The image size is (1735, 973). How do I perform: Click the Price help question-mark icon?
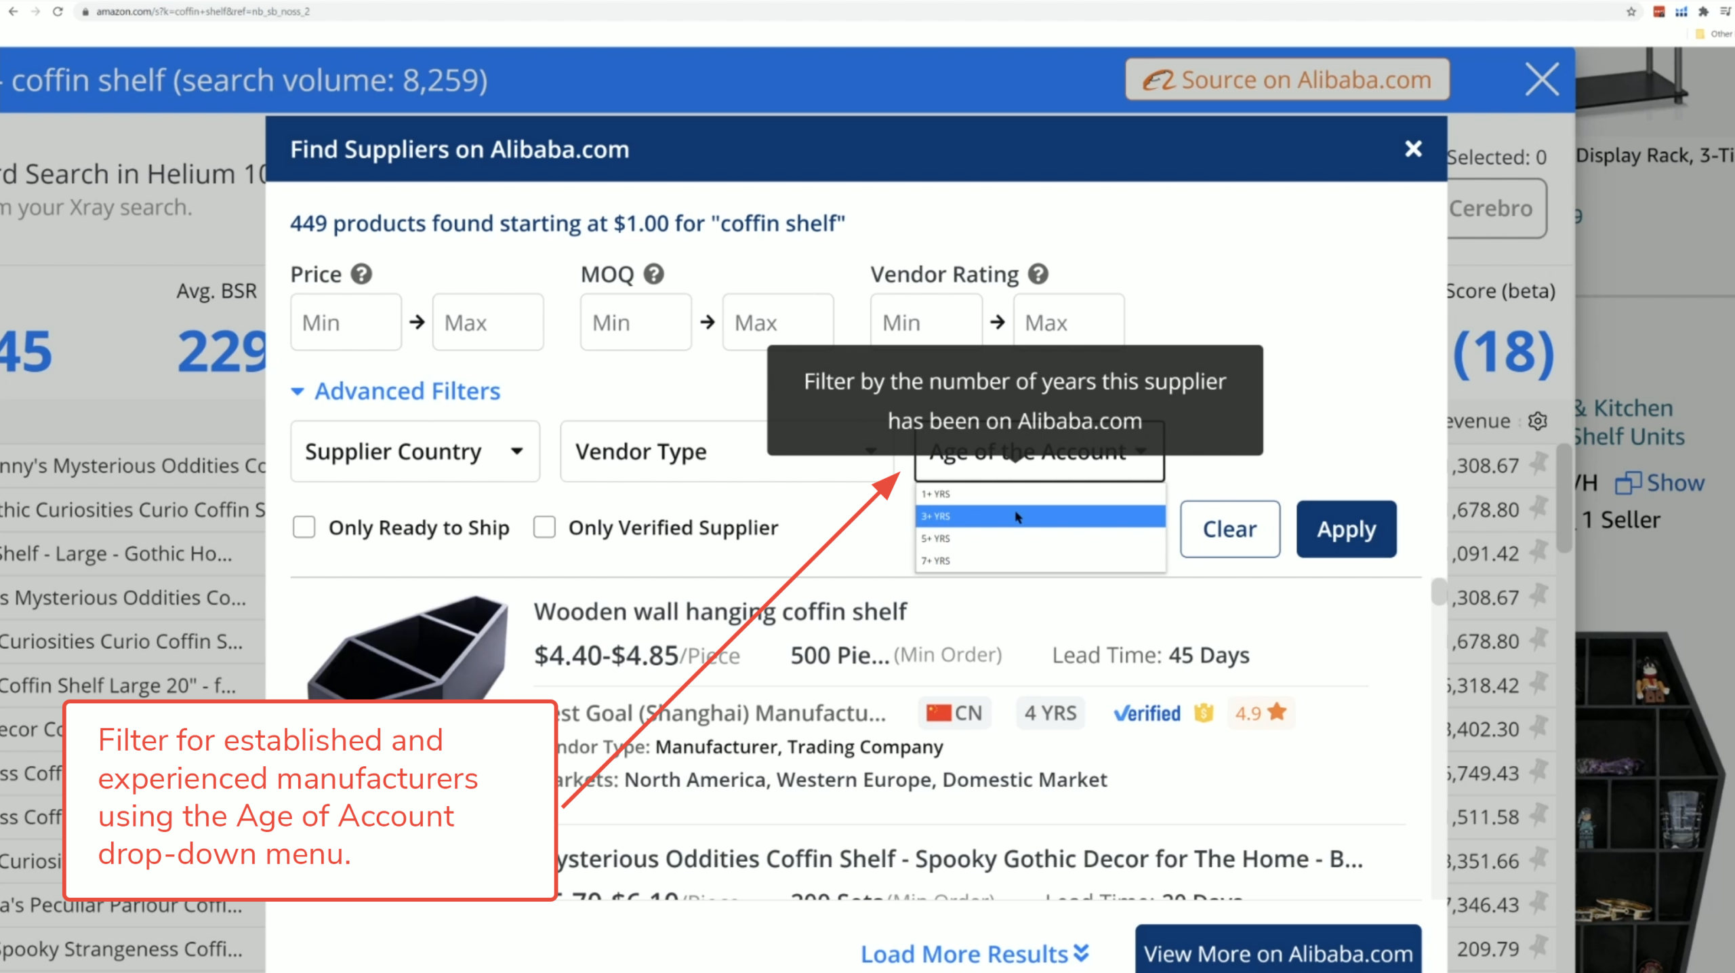pyautogui.click(x=361, y=274)
